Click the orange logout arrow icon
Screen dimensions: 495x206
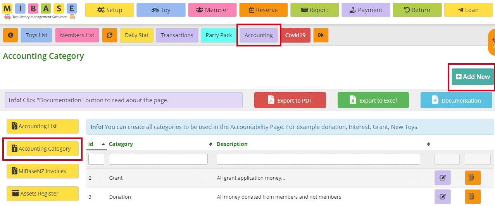(321, 35)
